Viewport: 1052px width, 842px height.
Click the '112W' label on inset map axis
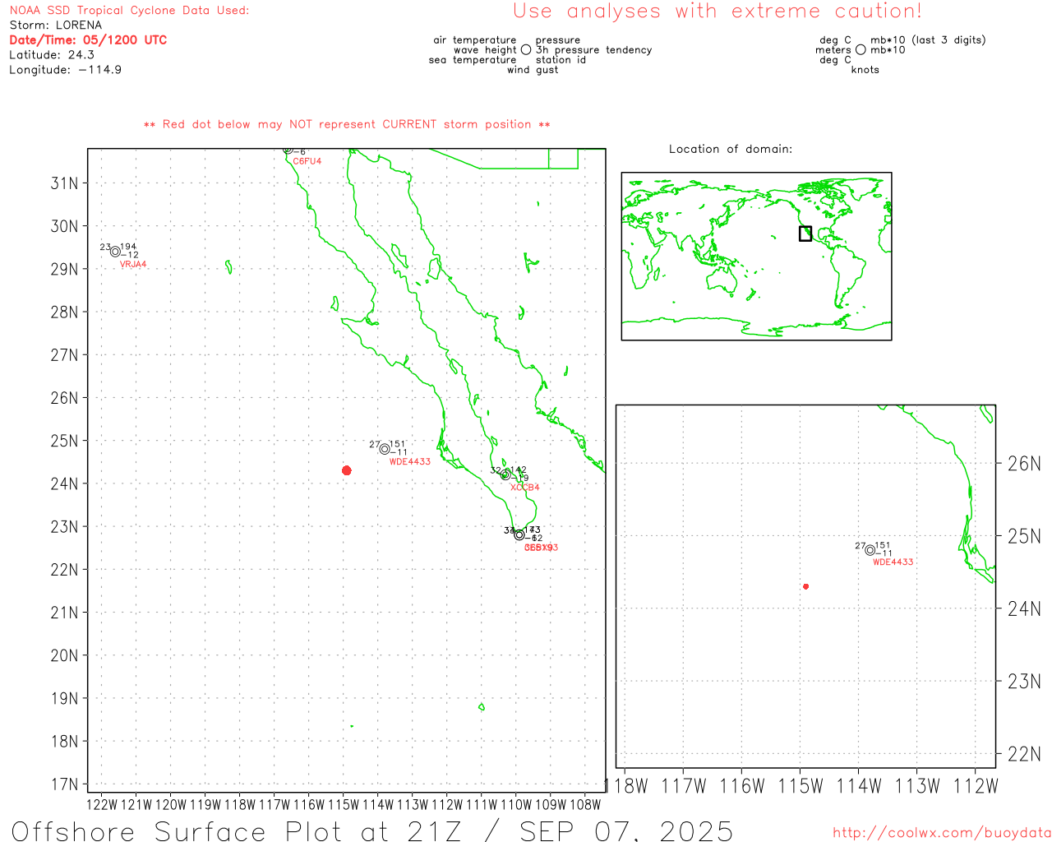coord(976,786)
